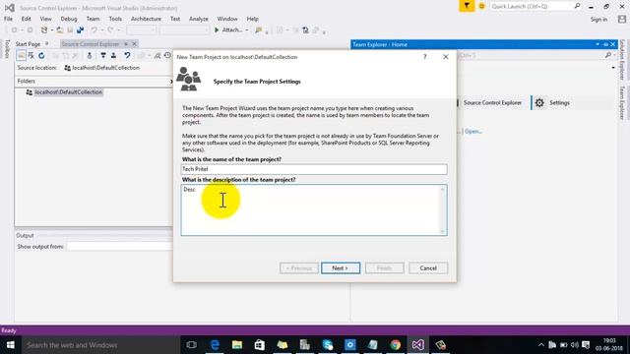630x354 pixels.
Task: Open the solution platforms combo box
Action: pyautogui.click(x=184, y=30)
